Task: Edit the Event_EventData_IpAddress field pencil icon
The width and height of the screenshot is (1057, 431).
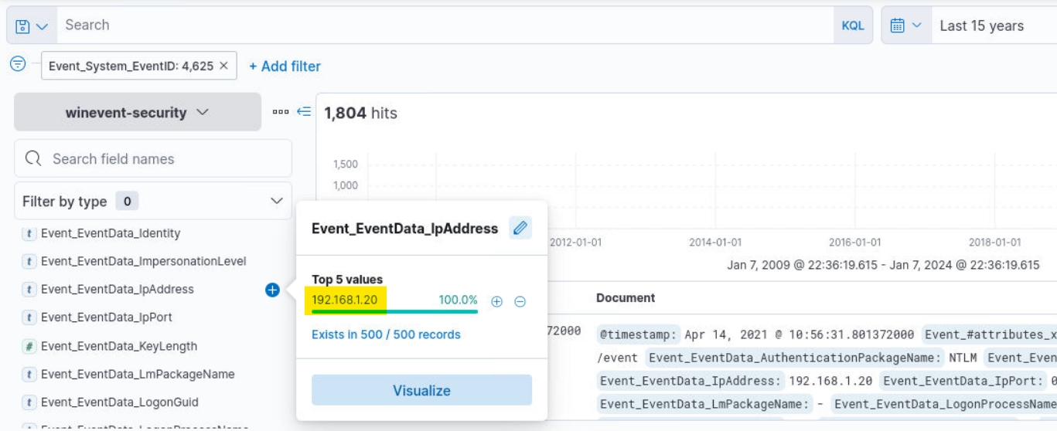Action: [520, 228]
